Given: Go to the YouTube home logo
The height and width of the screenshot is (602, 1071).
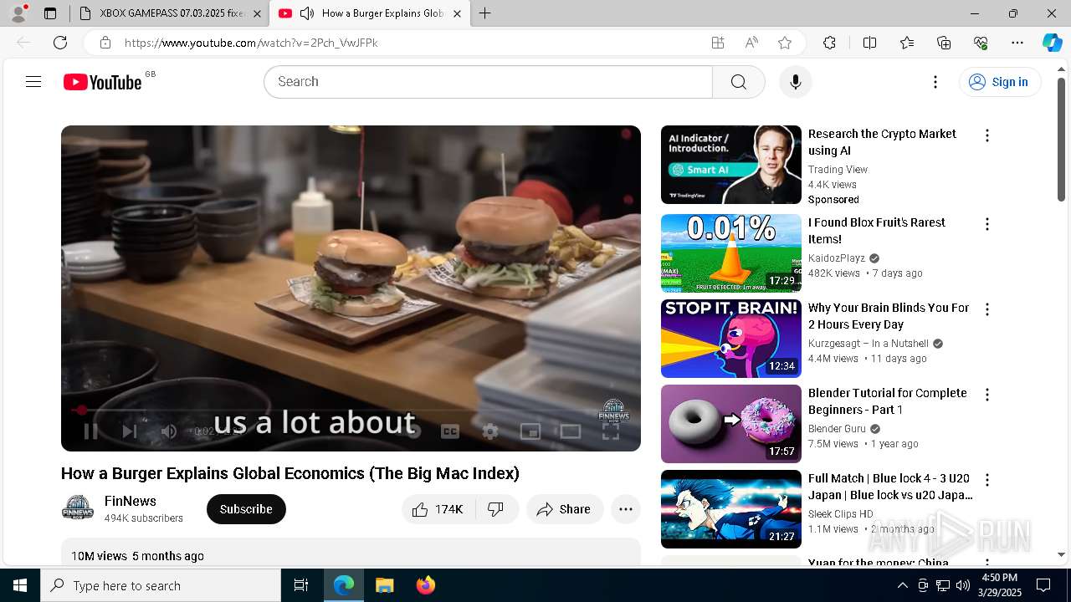Looking at the screenshot, I should pyautogui.click(x=103, y=82).
